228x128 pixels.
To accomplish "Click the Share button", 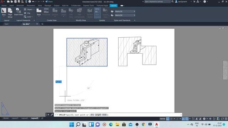I will tap(49, 1).
